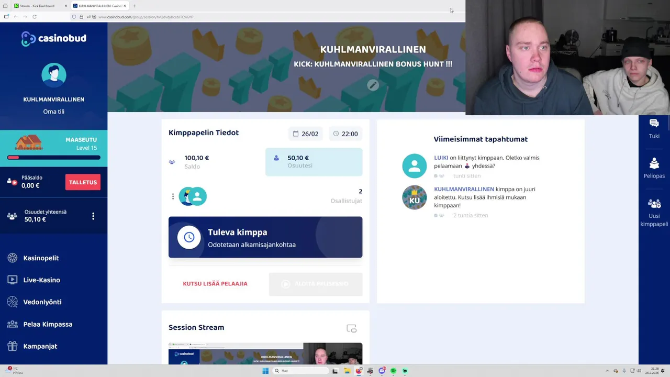Click the LUIKI username link
670x377 pixels.
coord(441,158)
